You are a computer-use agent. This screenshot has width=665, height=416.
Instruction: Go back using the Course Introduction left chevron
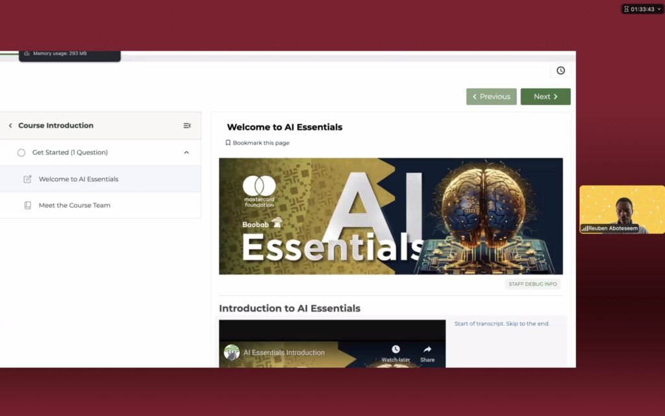point(10,126)
